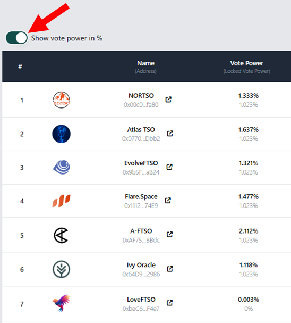The image size is (291, 323).
Task: Open EvolveFTSO external link icon
Action: [169, 167]
